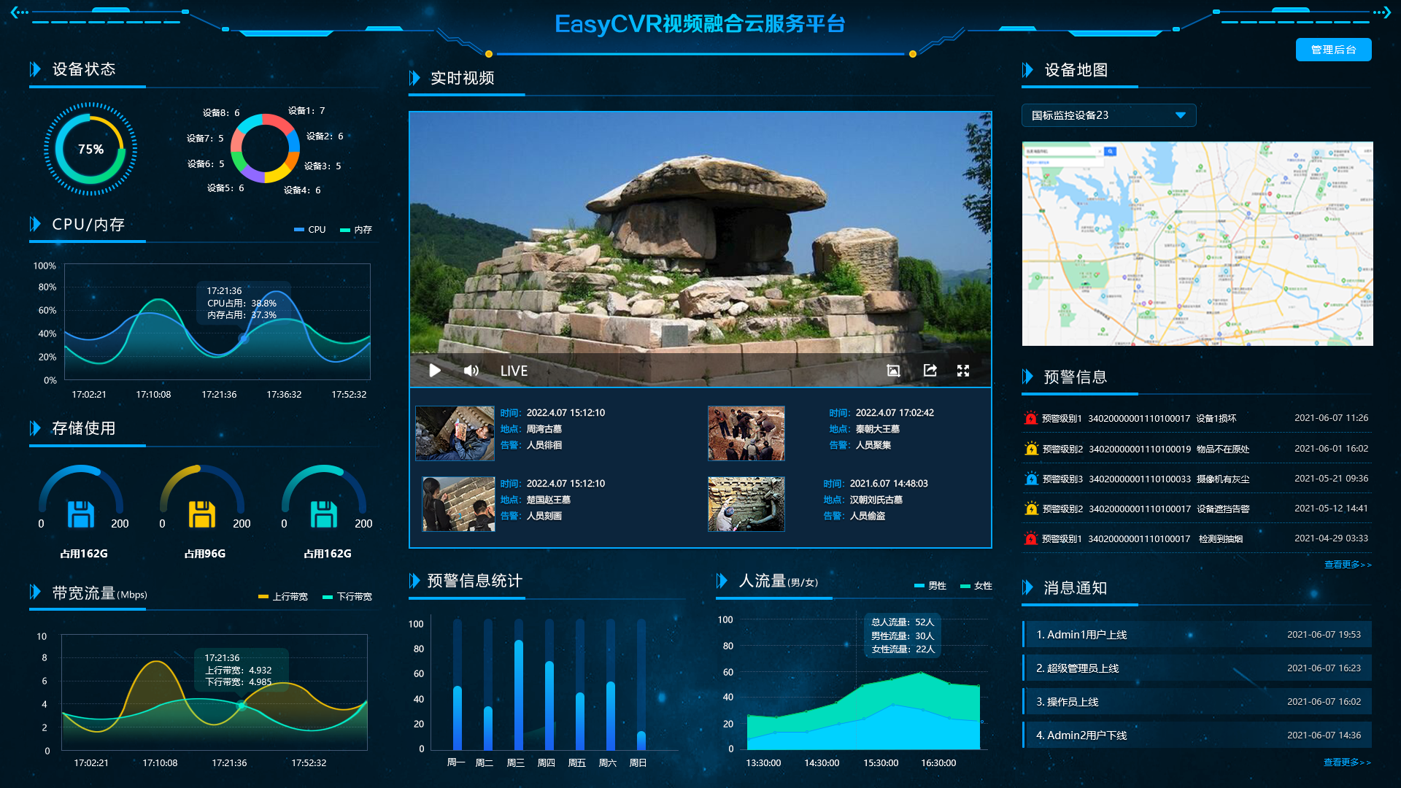Play the live video stream
1401x788 pixels.
pyautogui.click(x=434, y=371)
